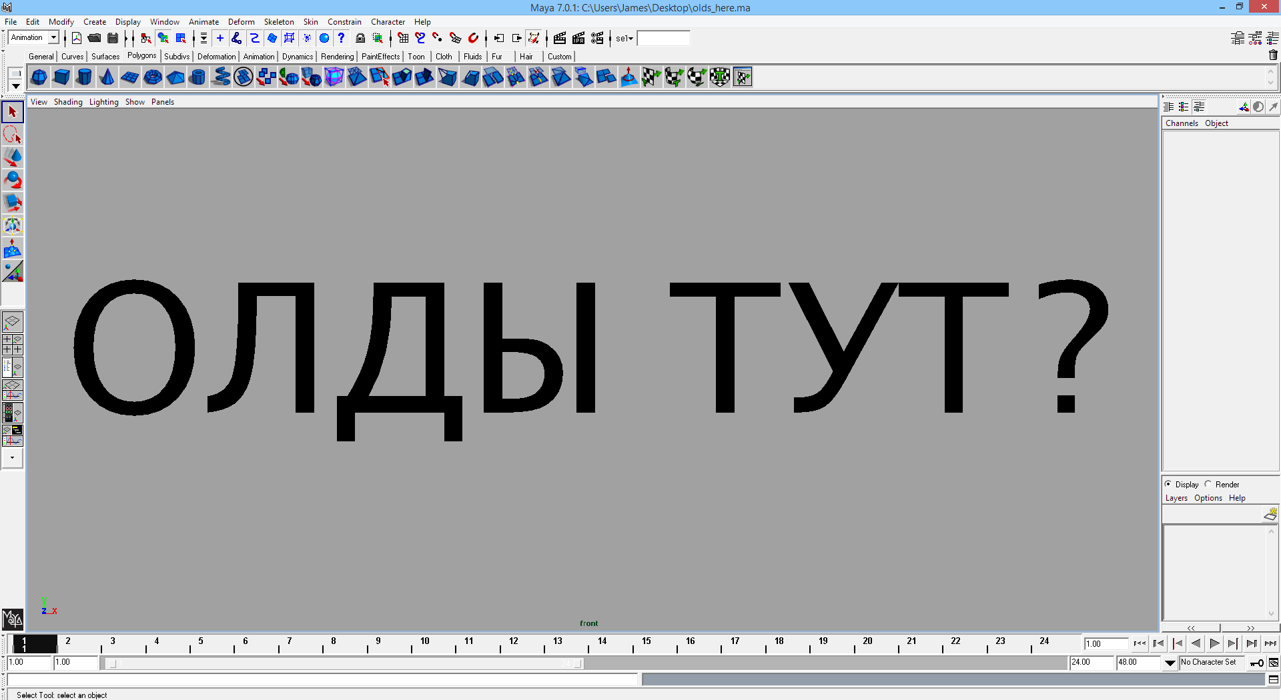Screen dimensions: 1281x700
Task: Open the Shading panel menu
Action: coord(68,102)
